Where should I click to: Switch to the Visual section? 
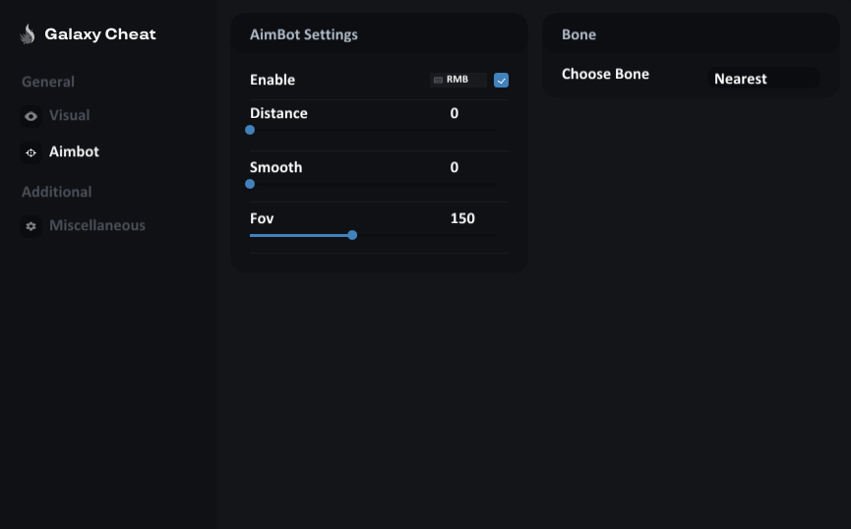[x=70, y=115]
